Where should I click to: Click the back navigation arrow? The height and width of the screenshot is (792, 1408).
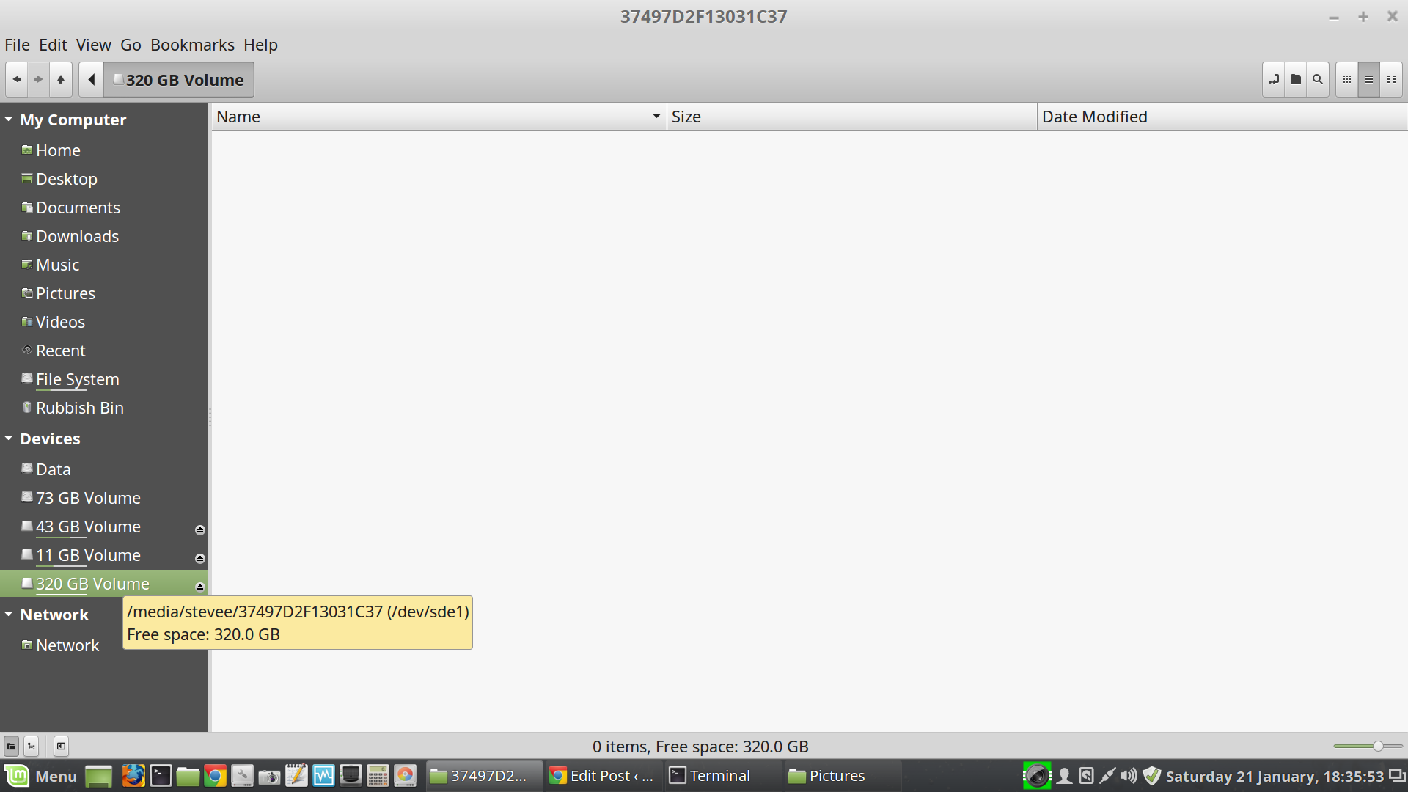[17, 80]
